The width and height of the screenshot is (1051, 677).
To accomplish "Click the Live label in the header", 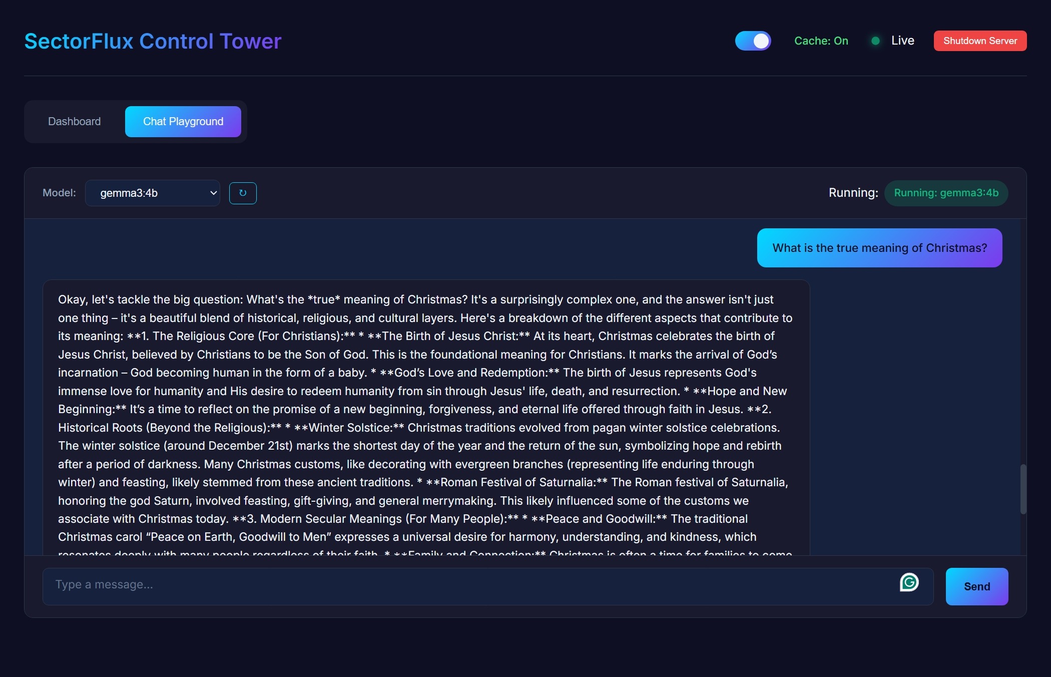I will coord(902,41).
